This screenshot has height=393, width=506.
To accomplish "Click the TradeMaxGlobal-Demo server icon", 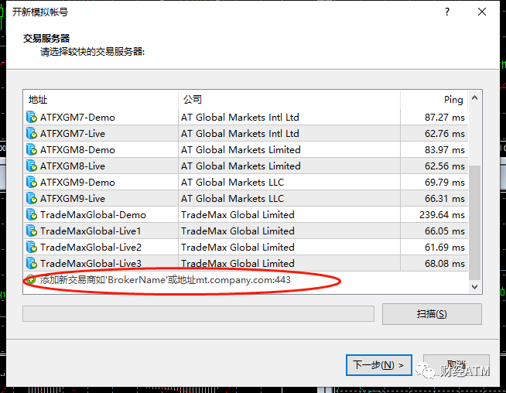I will 32,214.
